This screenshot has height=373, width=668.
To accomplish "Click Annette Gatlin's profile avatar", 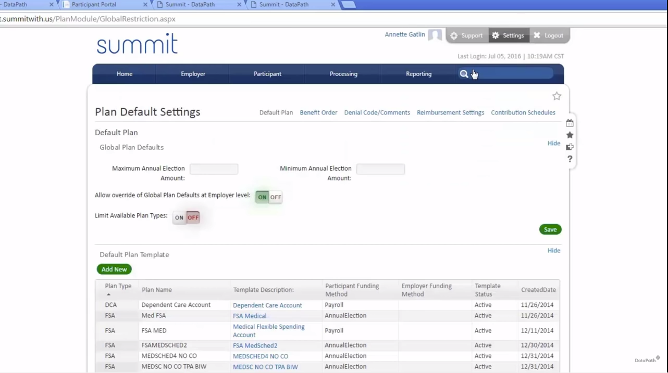I will (x=435, y=35).
